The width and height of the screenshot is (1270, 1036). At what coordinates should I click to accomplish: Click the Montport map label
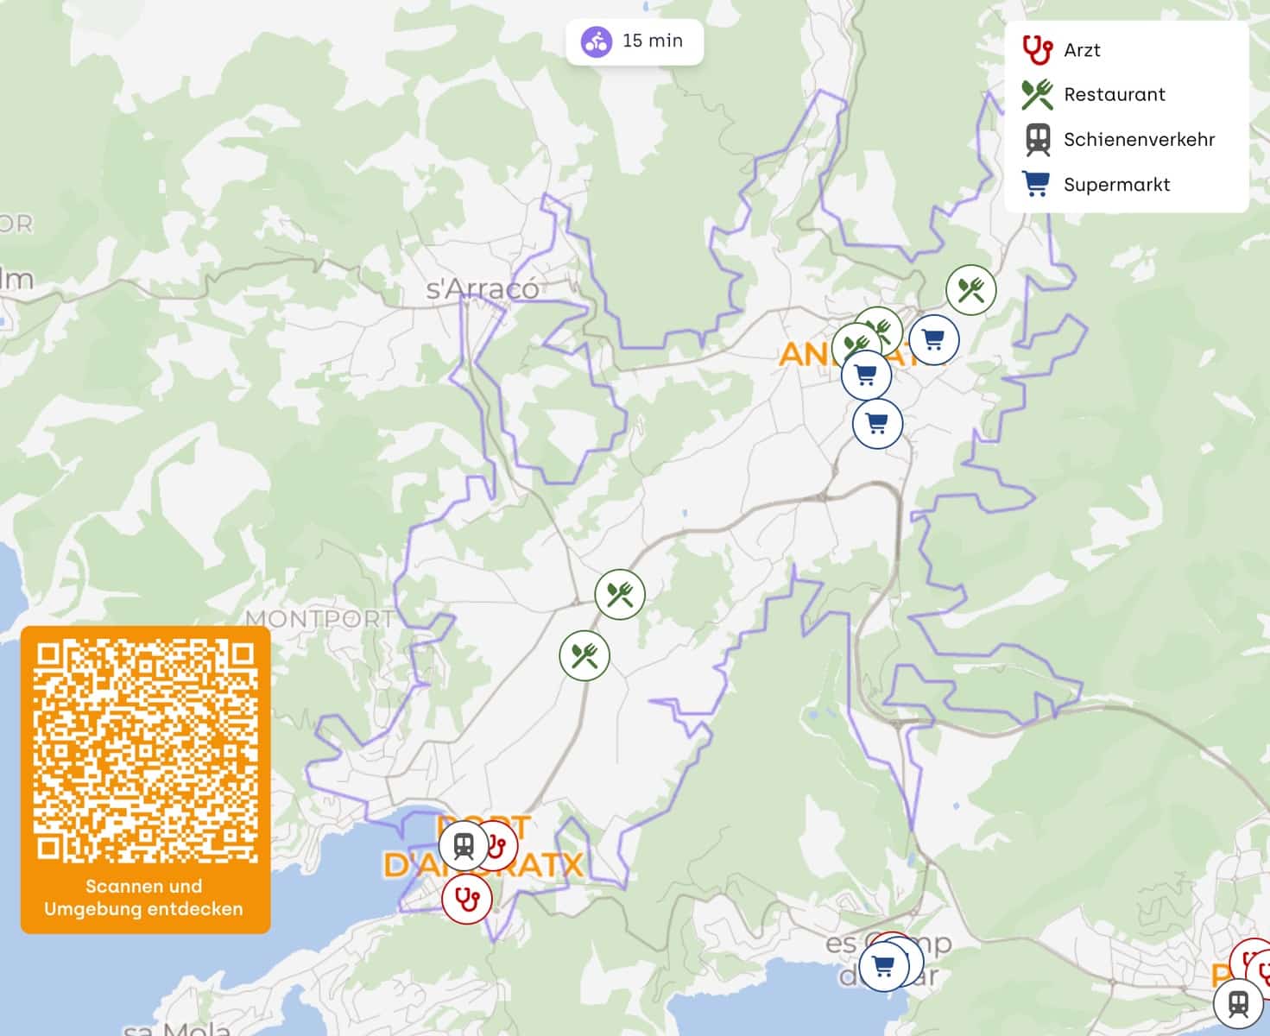(x=320, y=619)
